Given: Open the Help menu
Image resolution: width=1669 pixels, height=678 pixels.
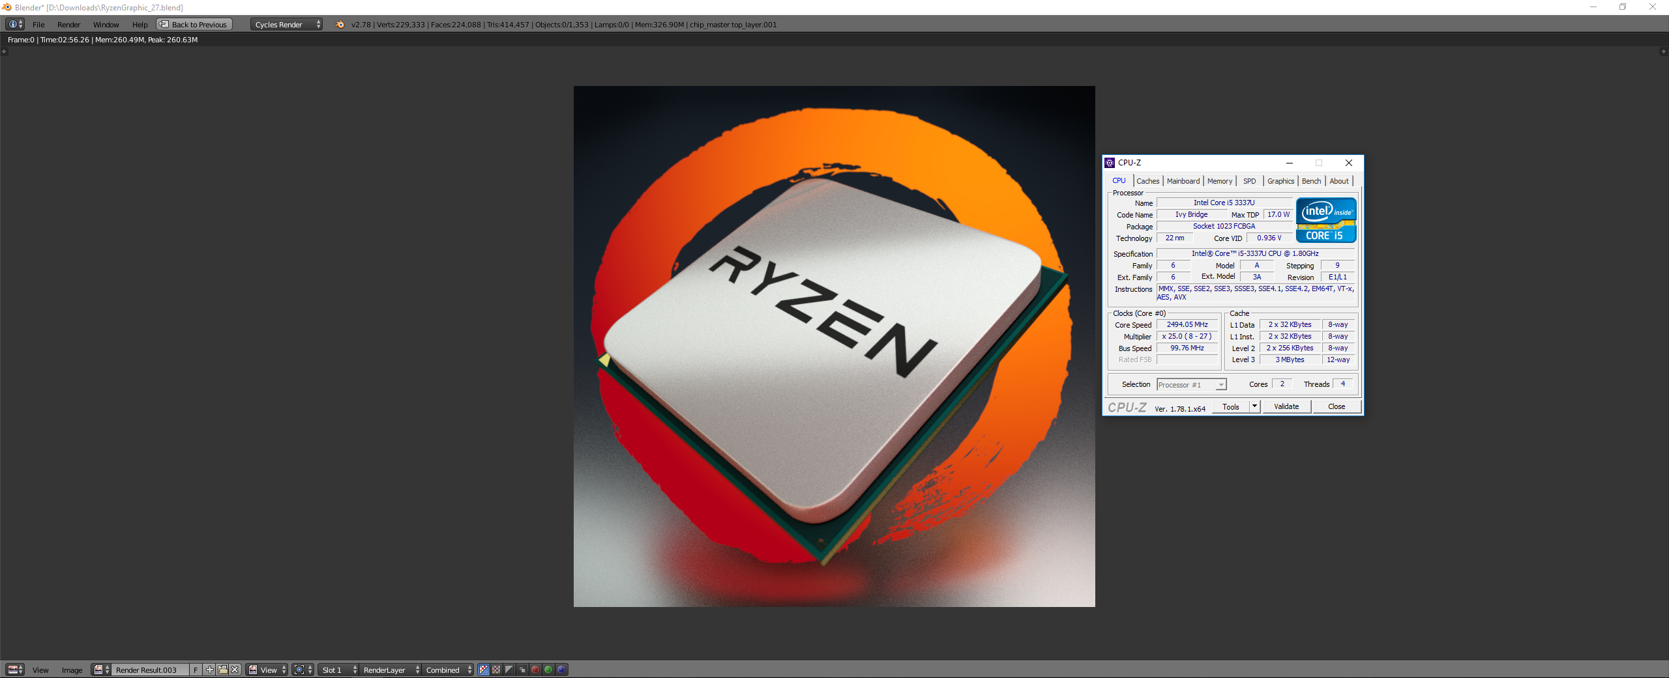Looking at the screenshot, I should pos(140,25).
